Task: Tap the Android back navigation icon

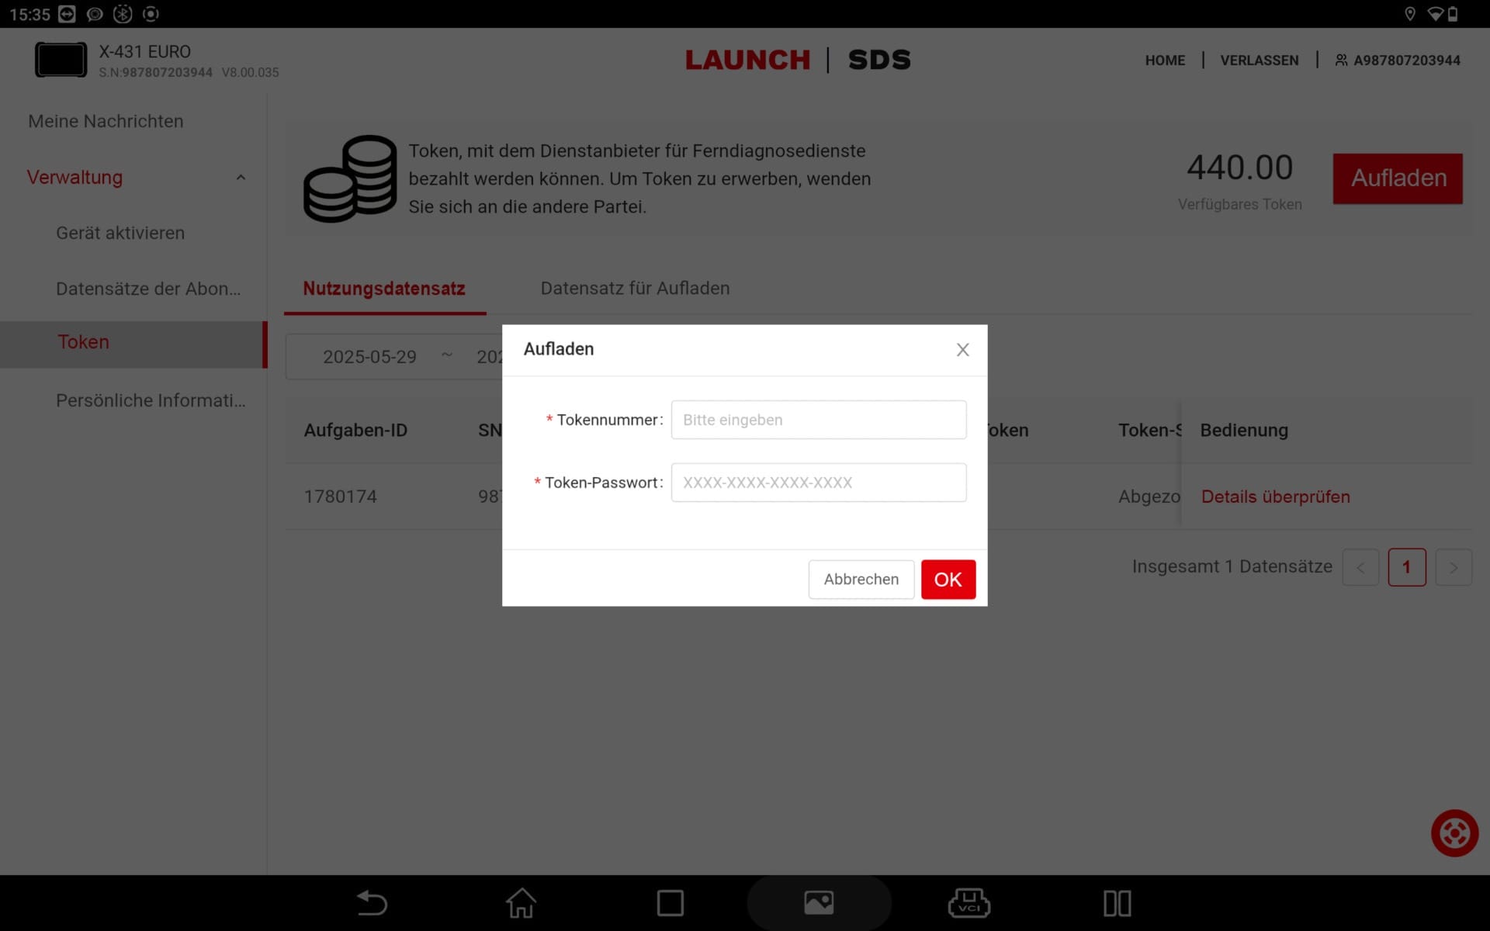Action: (372, 903)
